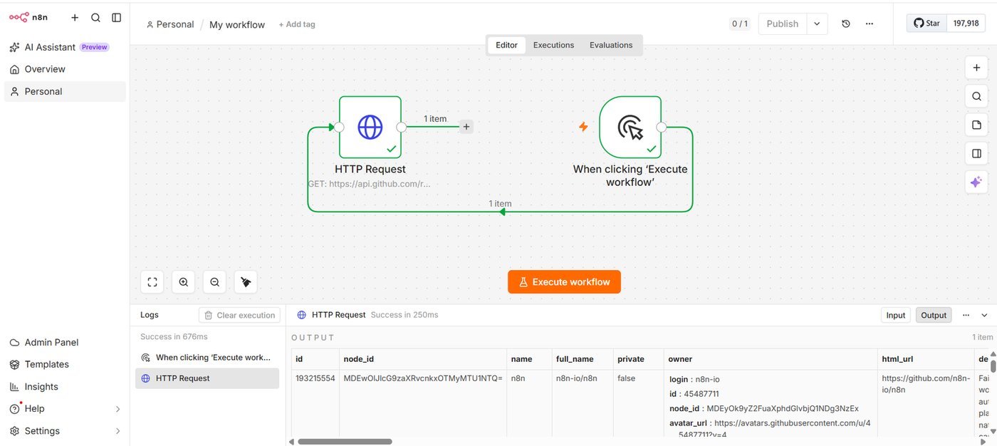This screenshot has width=997, height=446.
Task: Click the Personal breadcrumb link
Action: [x=169, y=24]
